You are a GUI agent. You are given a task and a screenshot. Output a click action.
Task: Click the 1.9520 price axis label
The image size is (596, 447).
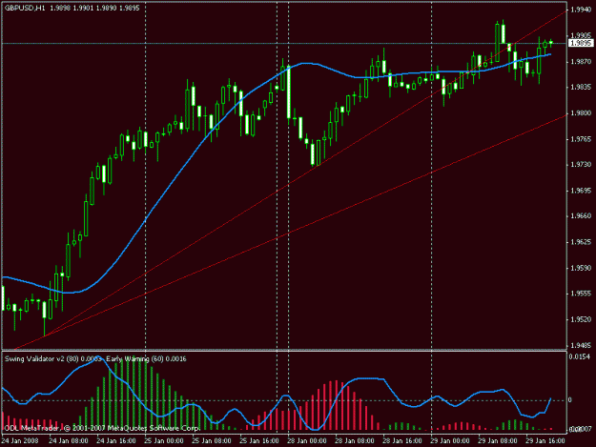[x=581, y=320]
